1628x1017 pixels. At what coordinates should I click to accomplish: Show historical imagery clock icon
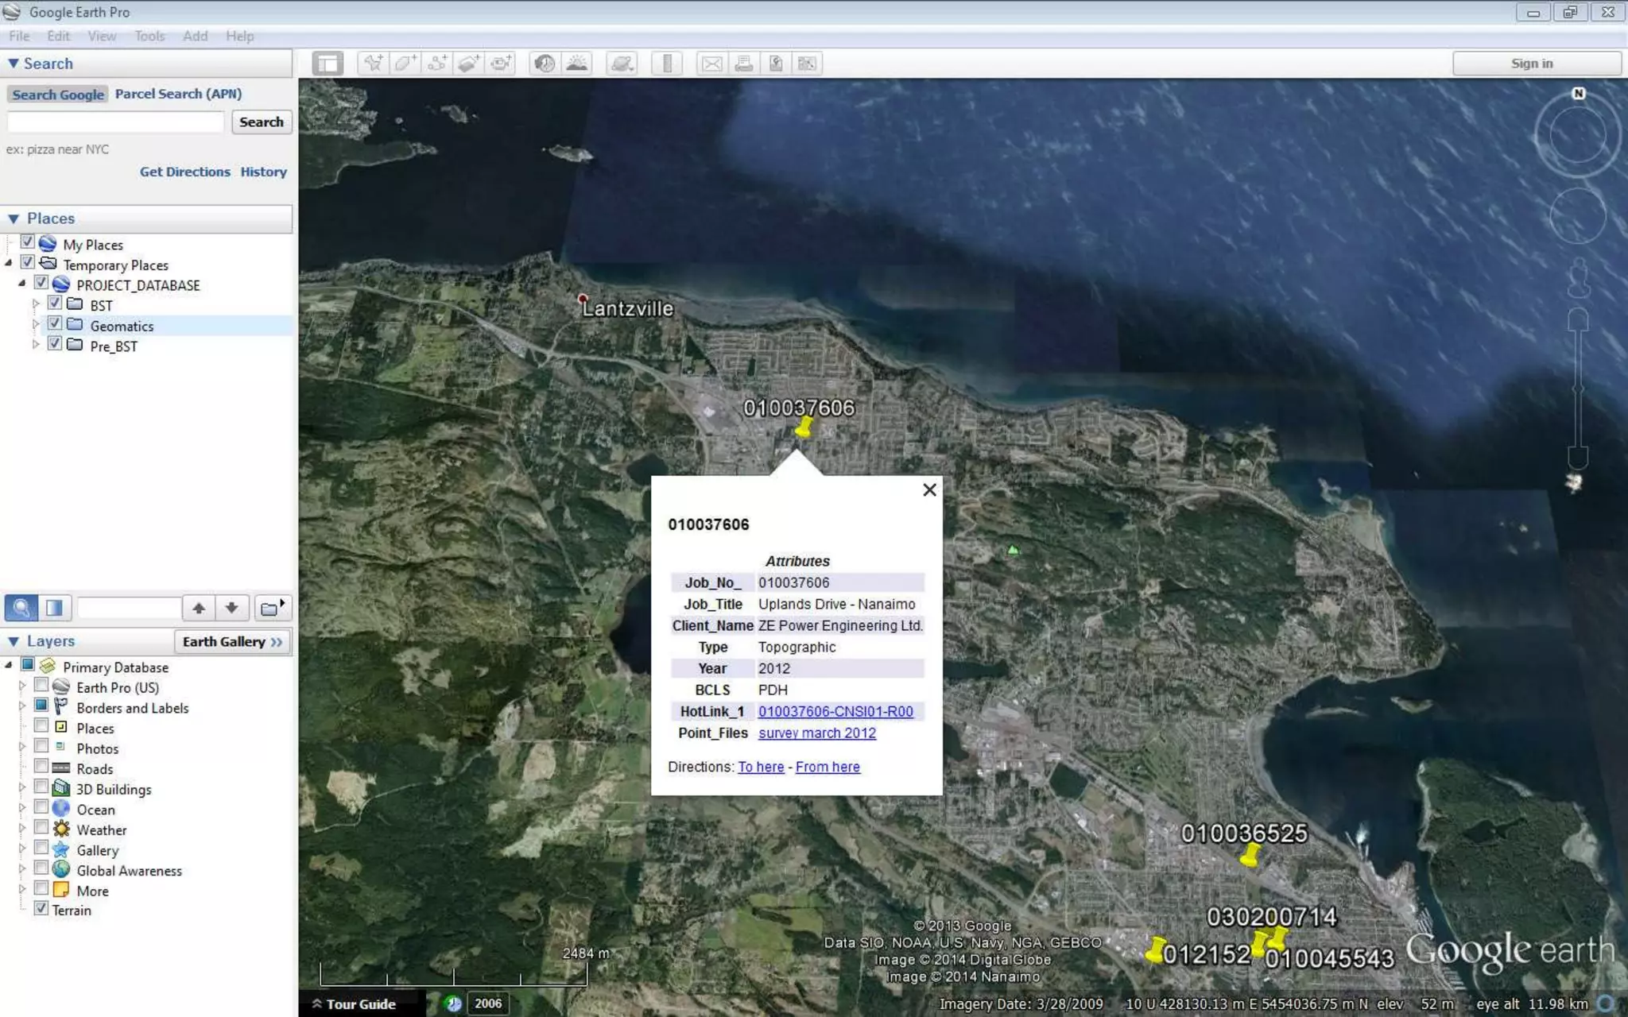(545, 64)
